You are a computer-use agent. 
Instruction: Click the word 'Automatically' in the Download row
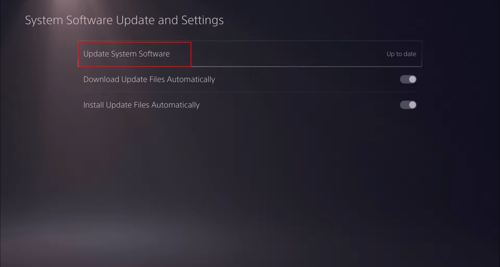point(191,79)
